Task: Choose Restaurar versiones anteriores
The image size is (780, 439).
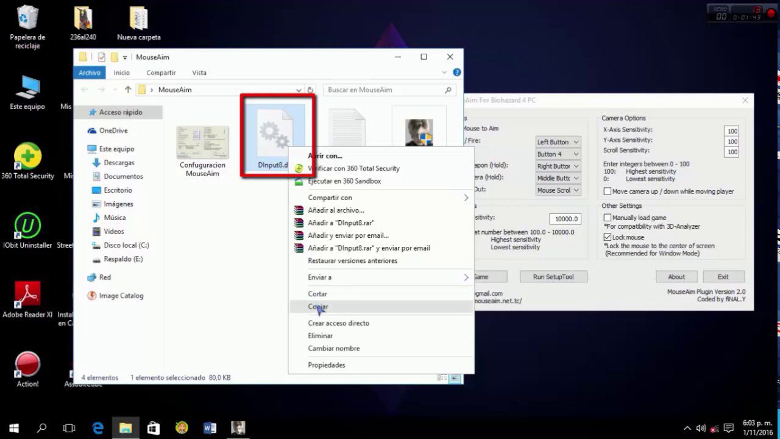Action: point(381,261)
